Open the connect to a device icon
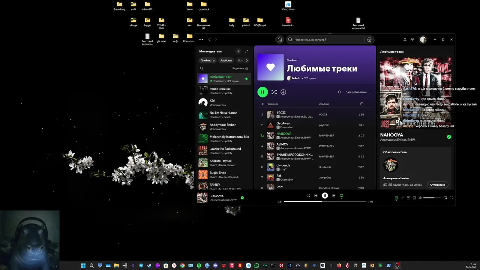Screen dimensions: 480x270 pyautogui.click(x=414, y=198)
